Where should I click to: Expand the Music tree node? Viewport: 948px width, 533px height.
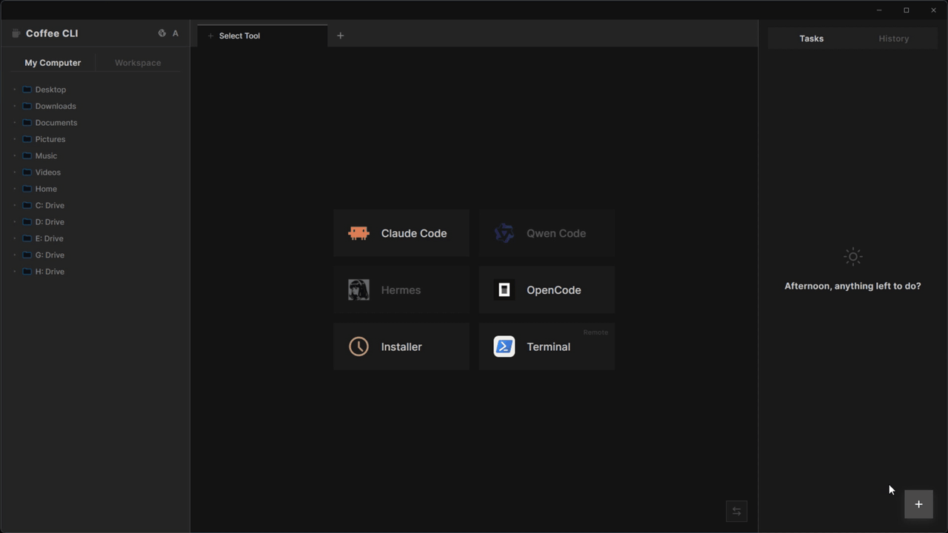tap(15, 155)
